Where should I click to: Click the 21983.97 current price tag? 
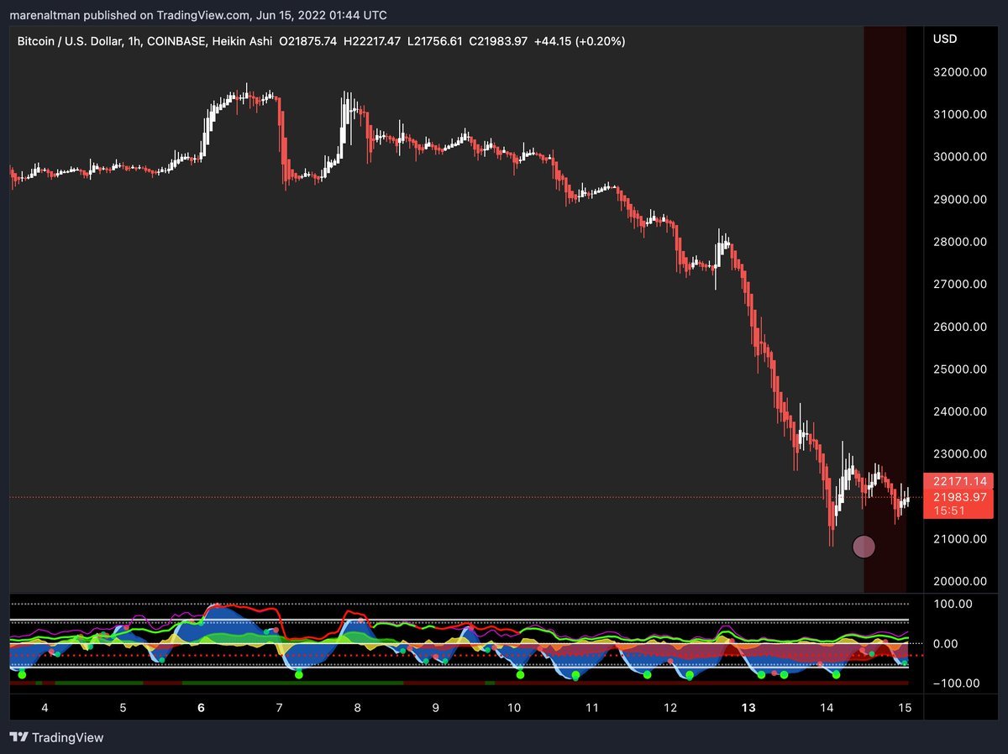tap(958, 496)
